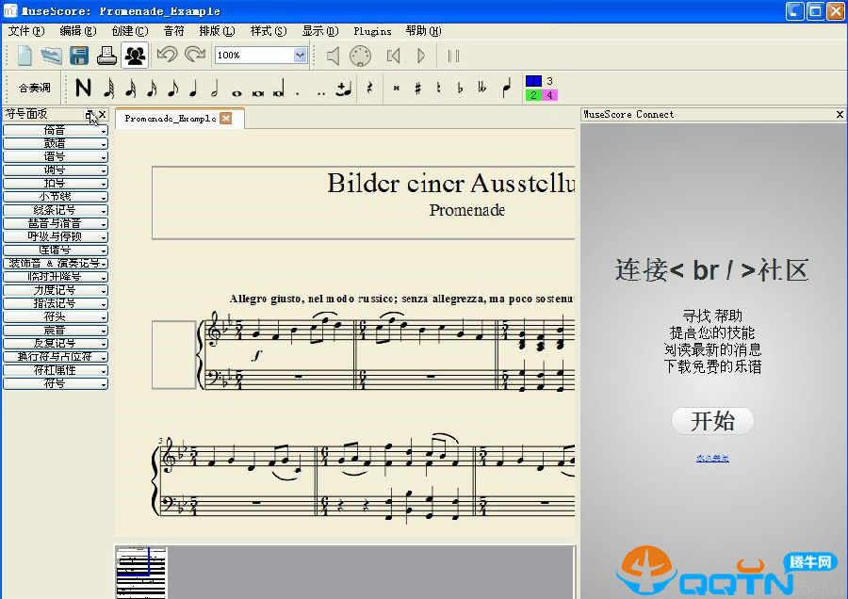Click the score navigator page thumbnail

pyautogui.click(x=140, y=572)
